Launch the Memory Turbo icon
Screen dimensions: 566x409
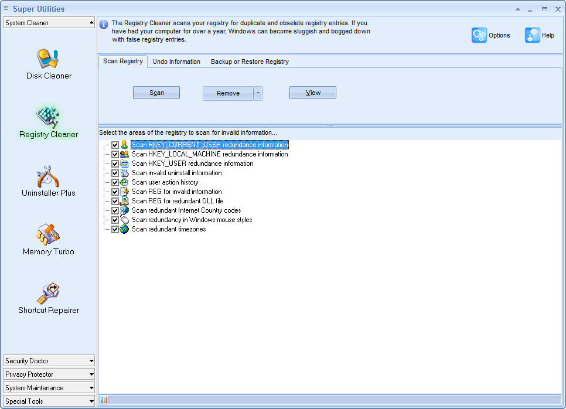(x=47, y=234)
